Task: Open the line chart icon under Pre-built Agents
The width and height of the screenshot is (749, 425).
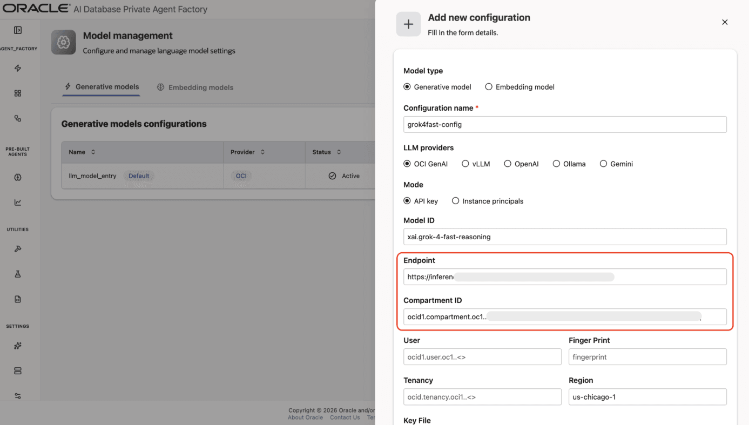Action: [18, 203]
